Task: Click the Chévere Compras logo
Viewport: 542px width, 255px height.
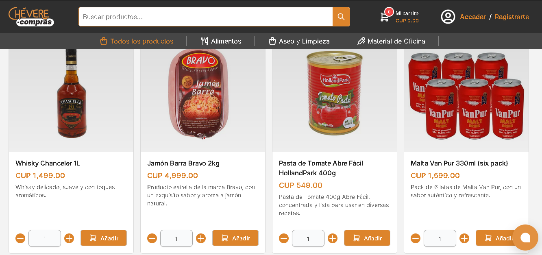Action: pos(31,17)
